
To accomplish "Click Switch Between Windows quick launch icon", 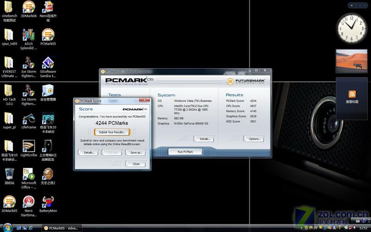I will 25,228.
